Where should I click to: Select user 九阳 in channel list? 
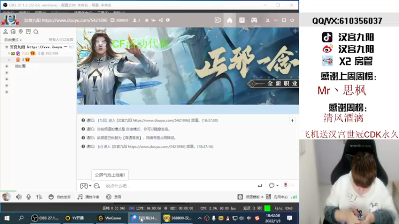point(25,53)
